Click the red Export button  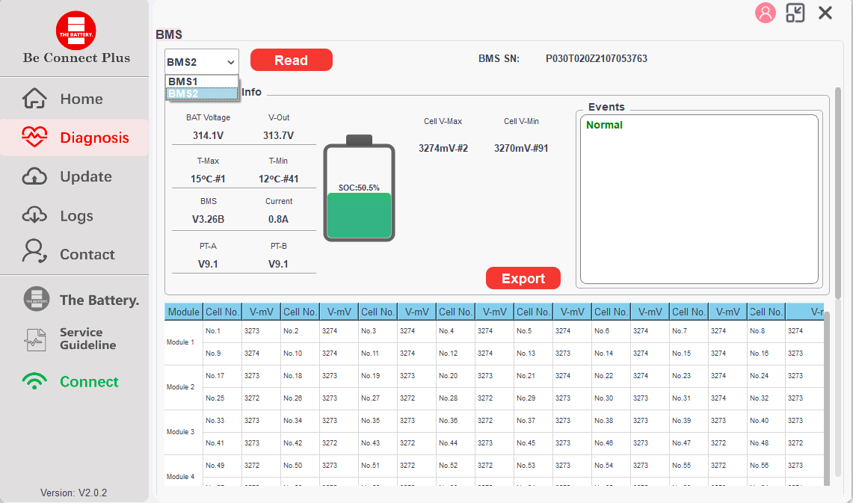click(523, 278)
